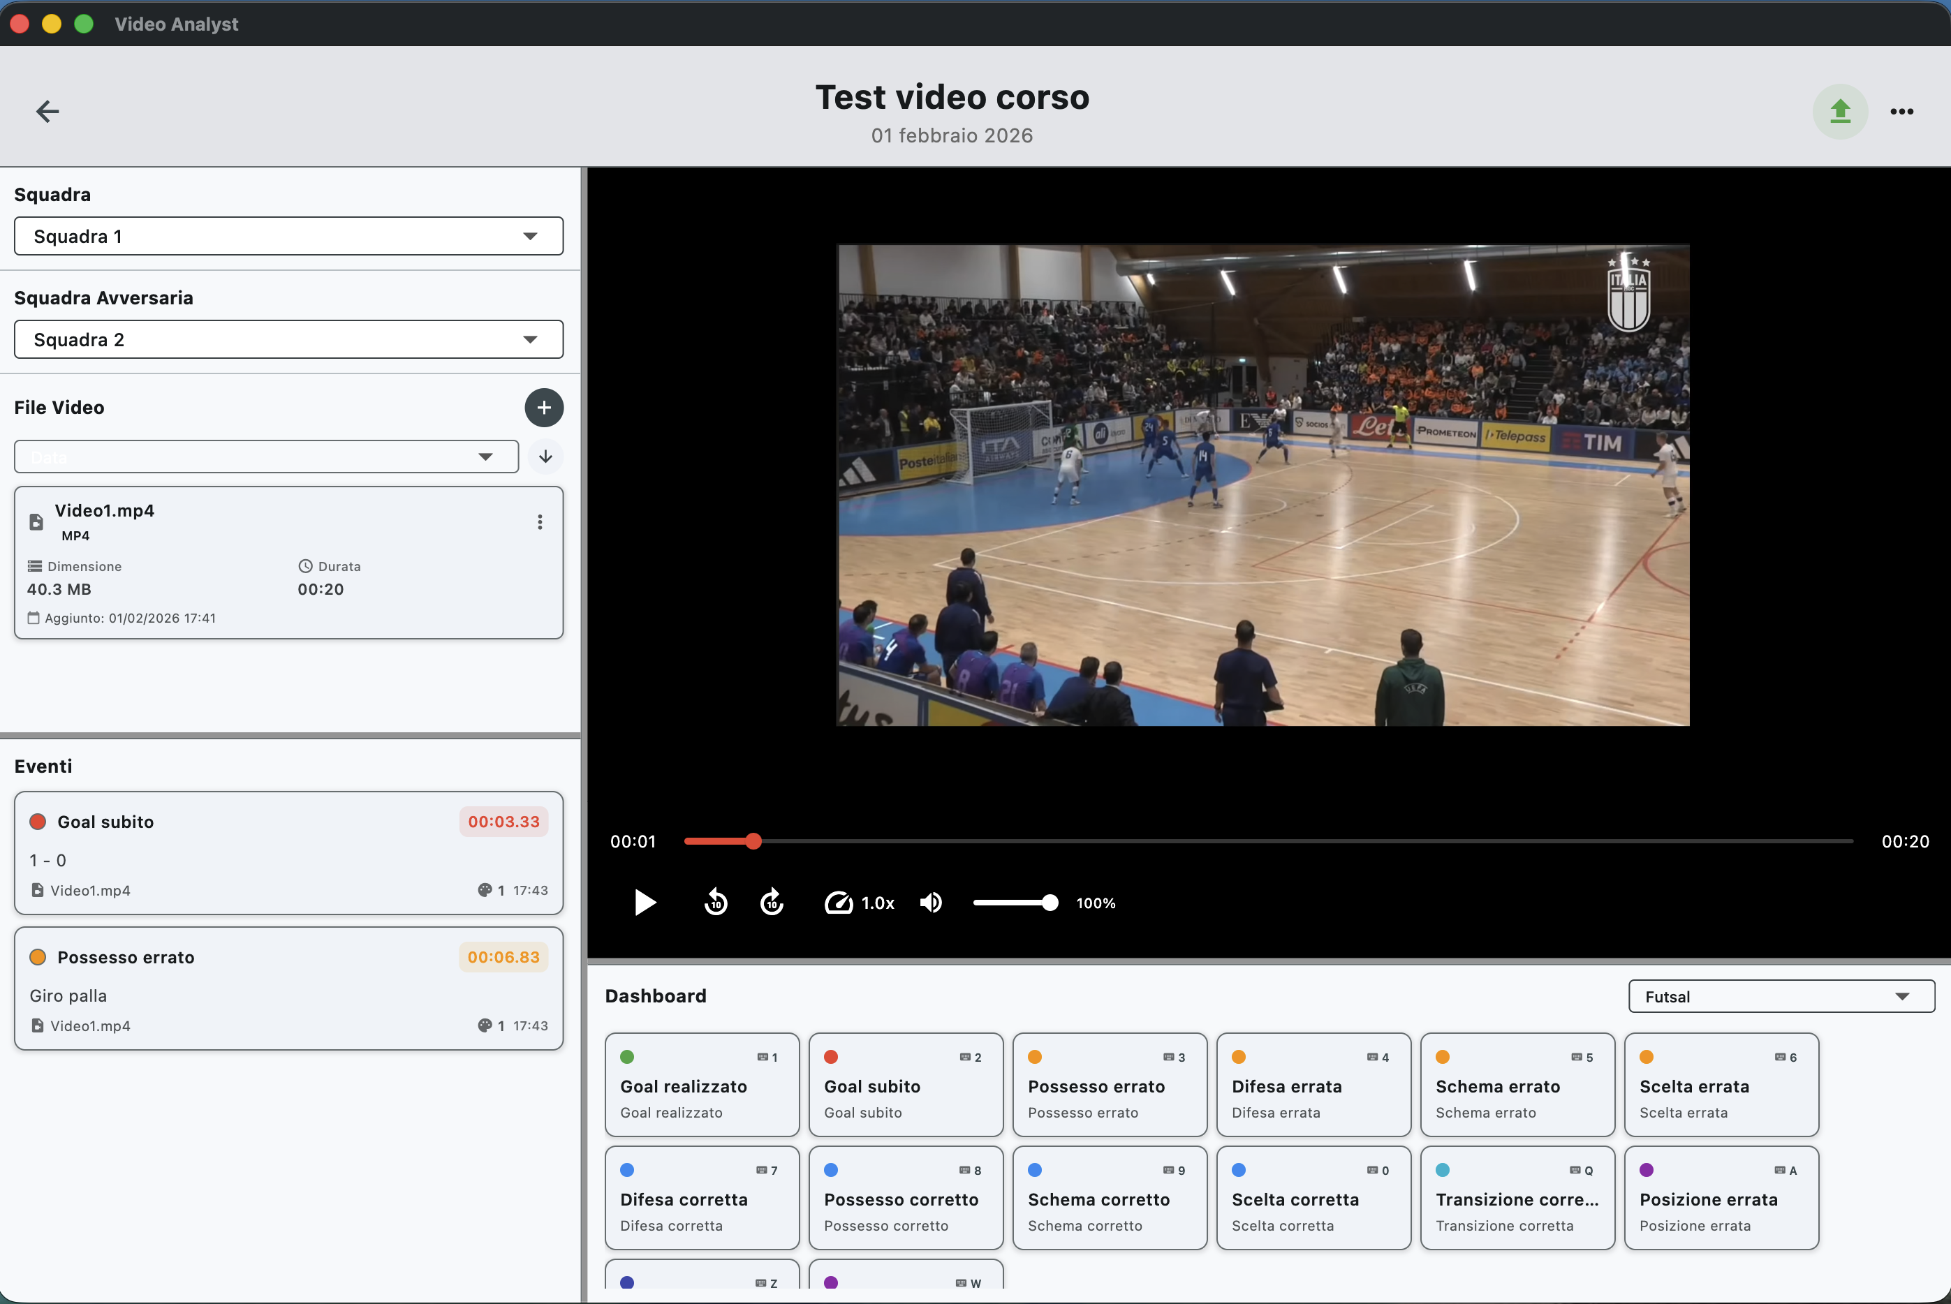Go back with the left arrow
Image resolution: width=1951 pixels, height=1304 pixels.
(47, 112)
